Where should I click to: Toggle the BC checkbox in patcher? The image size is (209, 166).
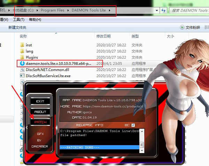click(133, 125)
